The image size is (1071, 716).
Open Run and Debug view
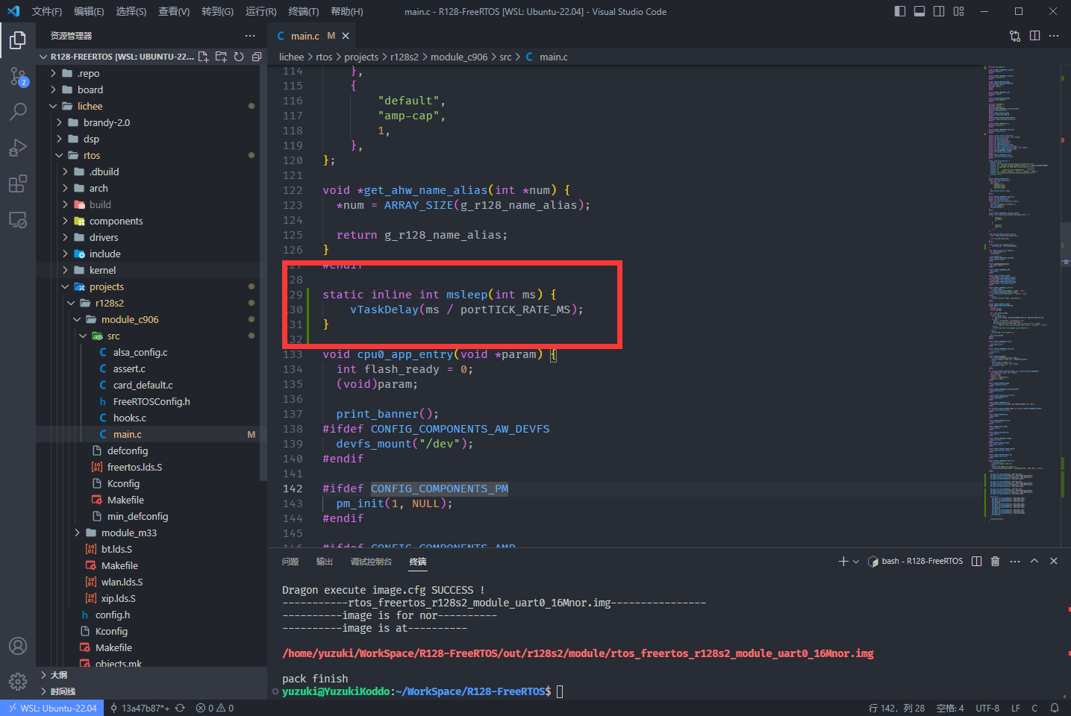[x=18, y=148]
